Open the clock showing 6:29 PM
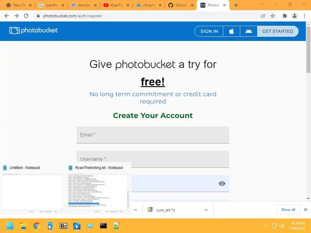This screenshot has height=233, width=311. point(297,226)
